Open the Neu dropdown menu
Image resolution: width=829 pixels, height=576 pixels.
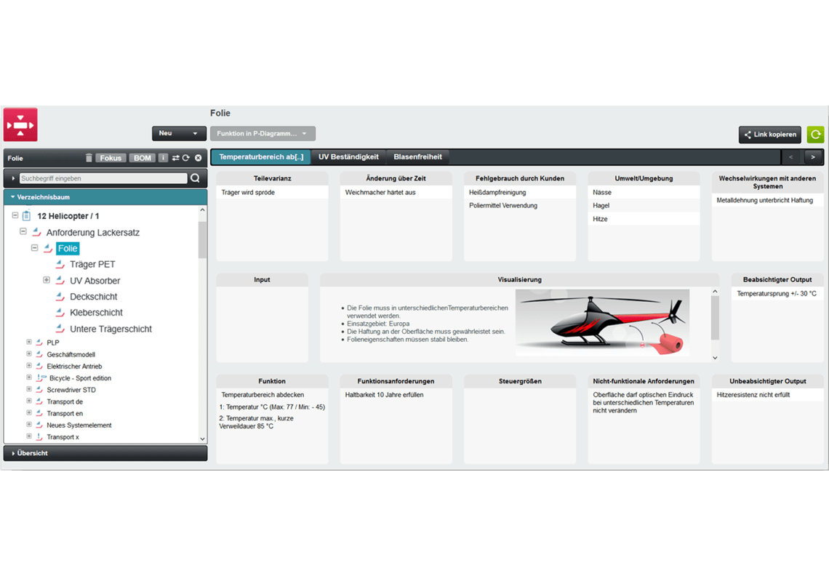(177, 134)
